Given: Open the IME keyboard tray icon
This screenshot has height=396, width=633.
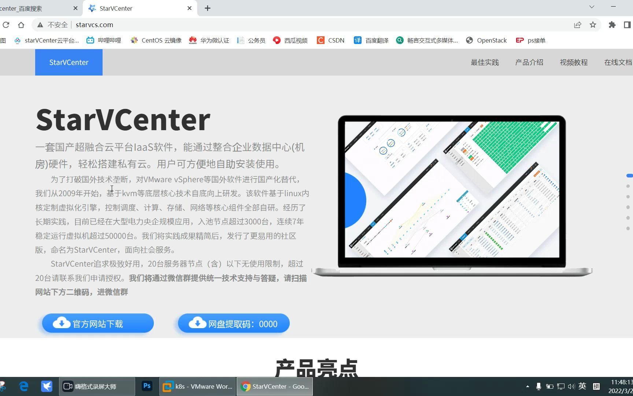Looking at the screenshot, I should 596,386.
